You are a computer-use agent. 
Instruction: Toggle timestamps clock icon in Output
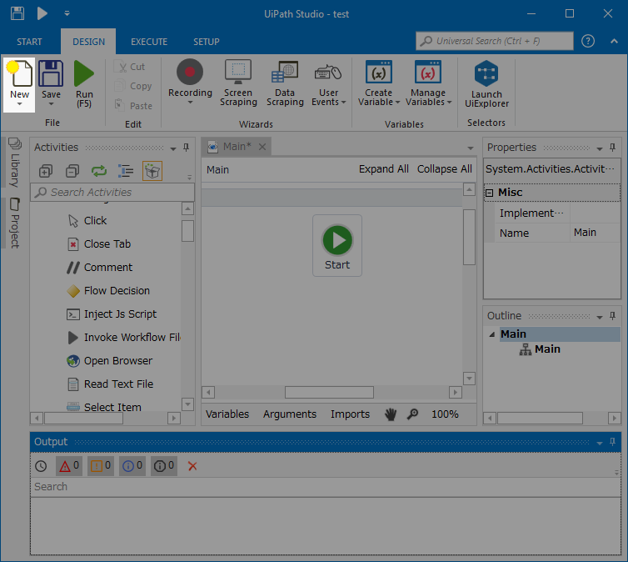coord(41,466)
